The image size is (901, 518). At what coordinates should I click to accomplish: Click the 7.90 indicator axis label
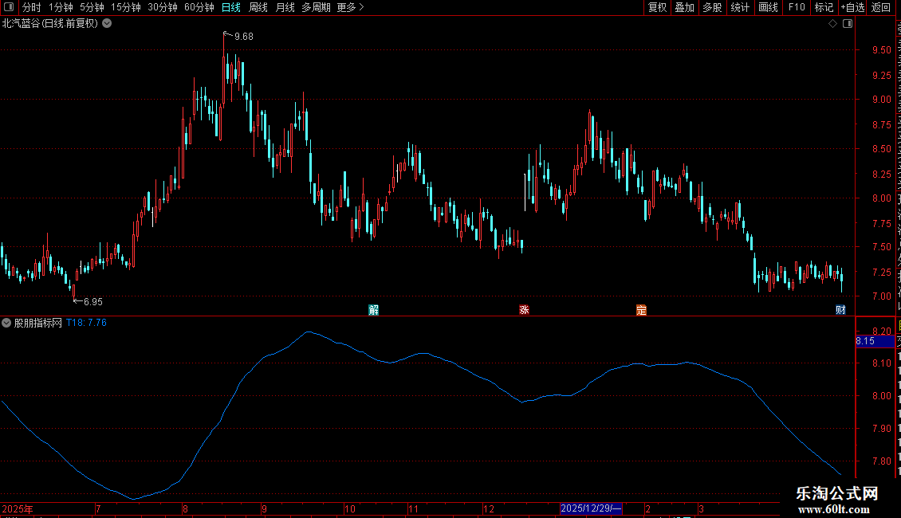[881, 429]
